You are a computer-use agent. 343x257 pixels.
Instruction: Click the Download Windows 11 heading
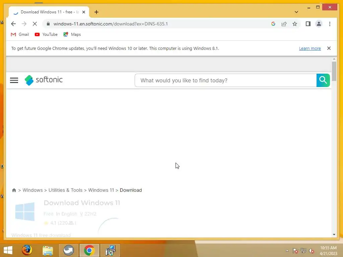click(x=82, y=203)
